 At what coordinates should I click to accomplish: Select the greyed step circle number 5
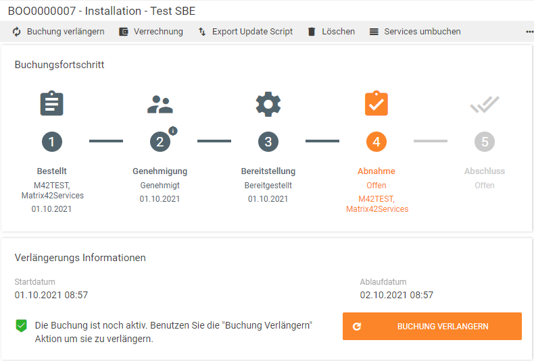(485, 142)
